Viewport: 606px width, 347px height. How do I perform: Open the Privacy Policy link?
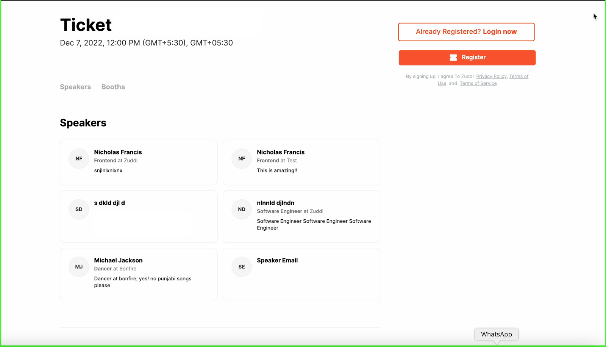491,76
